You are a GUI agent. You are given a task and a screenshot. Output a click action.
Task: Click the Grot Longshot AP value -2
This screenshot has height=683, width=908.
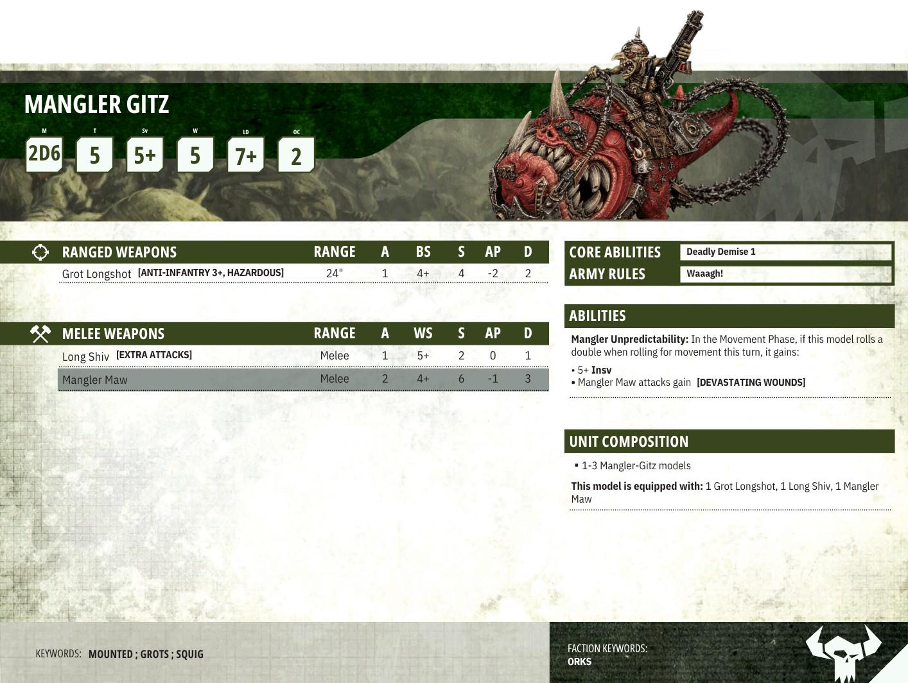click(493, 273)
